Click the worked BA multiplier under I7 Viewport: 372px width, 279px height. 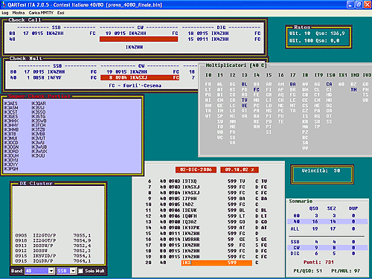292,84
